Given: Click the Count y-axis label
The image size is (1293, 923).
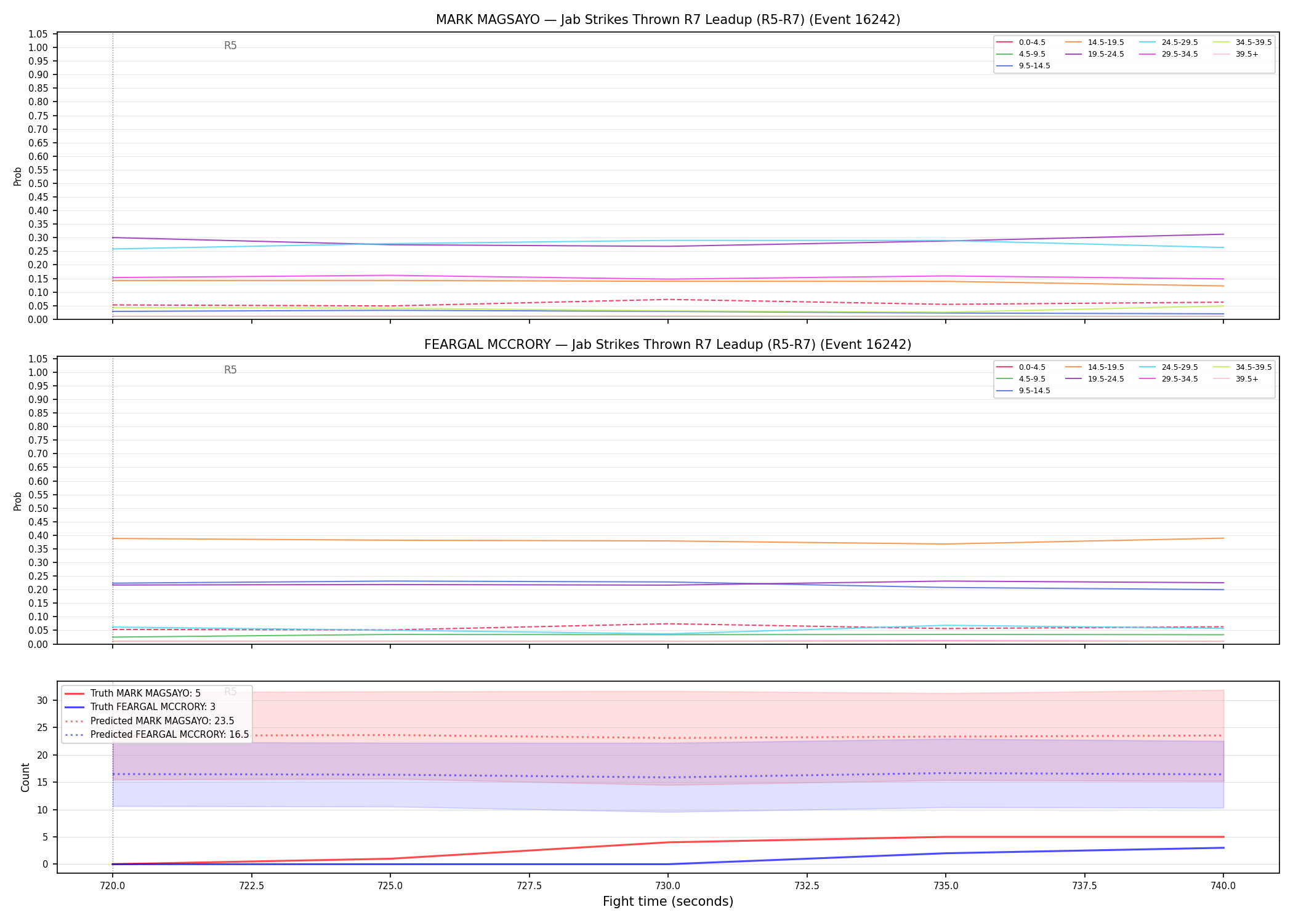Looking at the screenshot, I should coord(25,777).
